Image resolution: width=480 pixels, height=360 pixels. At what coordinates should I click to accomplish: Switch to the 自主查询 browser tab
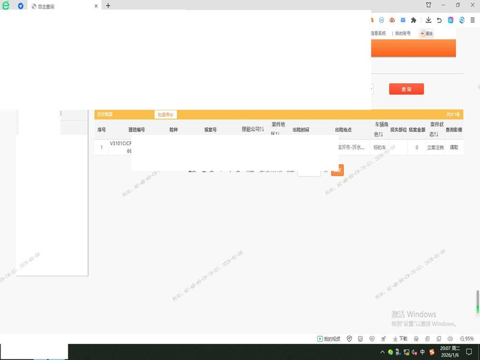(60, 6)
